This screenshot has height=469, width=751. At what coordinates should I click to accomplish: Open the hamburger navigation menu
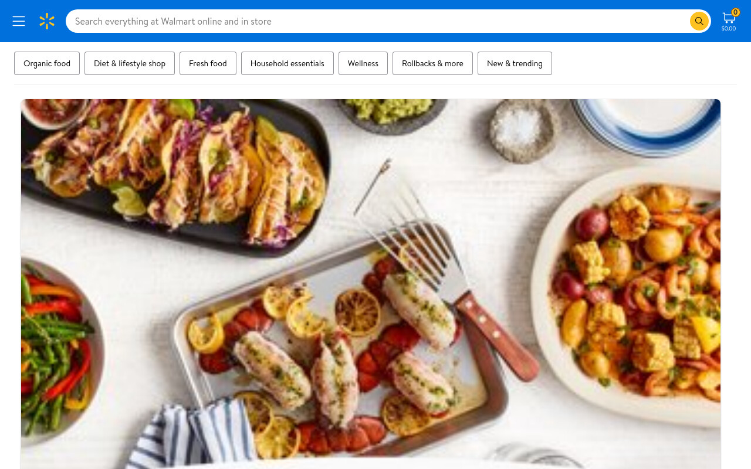[19, 21]
